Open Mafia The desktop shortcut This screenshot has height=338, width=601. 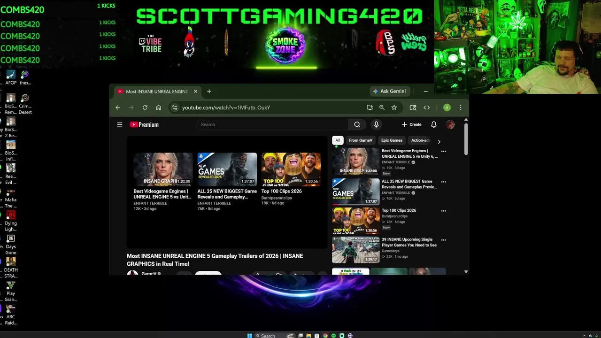11,198
